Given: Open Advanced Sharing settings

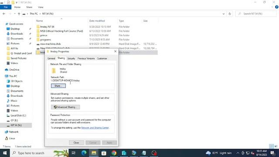Looking at the screenshot, I should [65, 107].
